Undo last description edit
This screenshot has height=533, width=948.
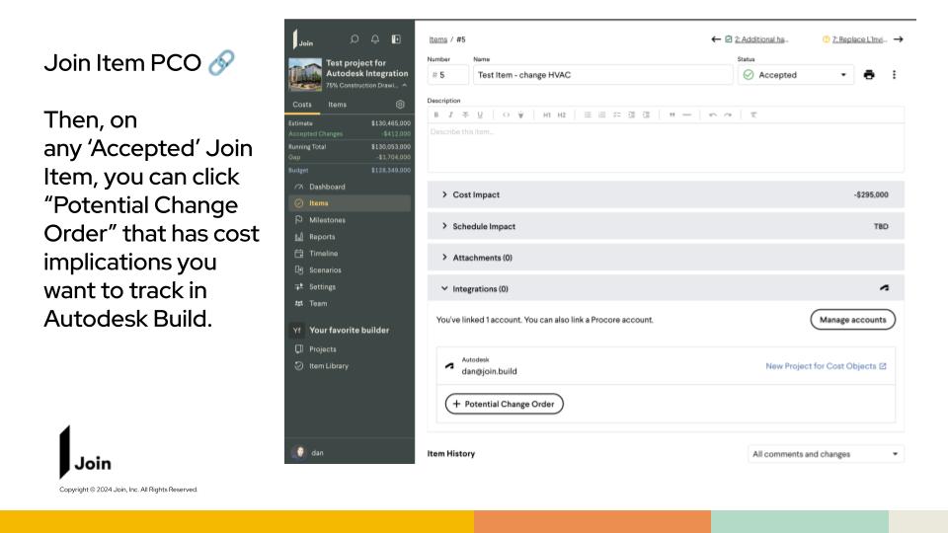[713, 114]
